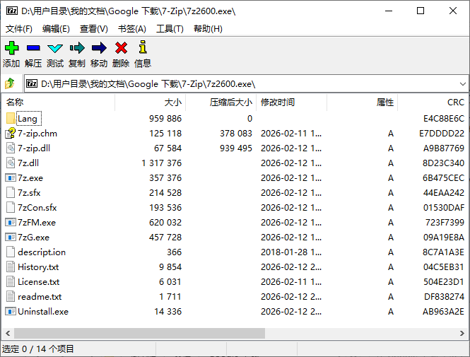The image size is (470, 357).
Task: Open the 帮助(H) menu
Action: 208,29
